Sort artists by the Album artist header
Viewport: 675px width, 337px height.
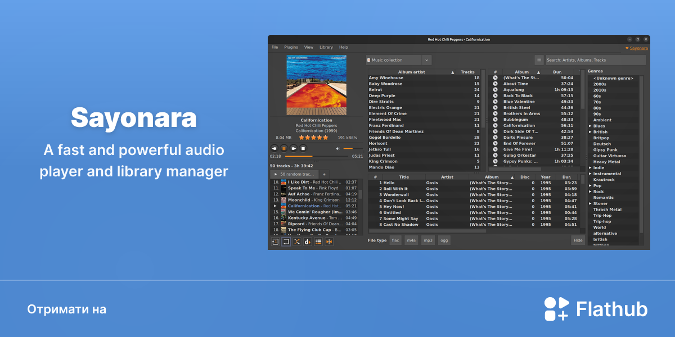(x=412, y=72)
